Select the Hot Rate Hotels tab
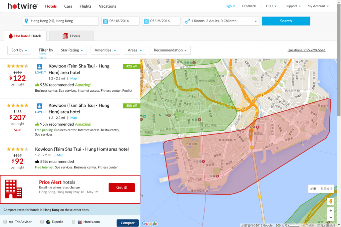341x227 pixels. tap(25, 36)
